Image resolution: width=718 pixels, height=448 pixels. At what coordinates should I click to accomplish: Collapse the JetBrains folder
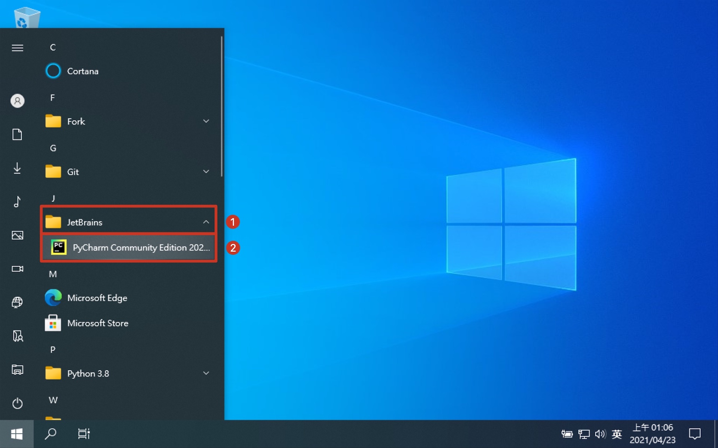(129, 222)
